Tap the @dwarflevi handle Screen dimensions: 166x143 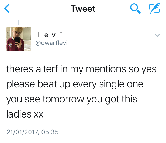coord(51,43)
